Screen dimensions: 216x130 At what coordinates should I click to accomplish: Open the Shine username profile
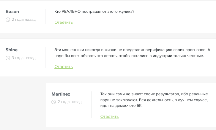coord(12,50)
